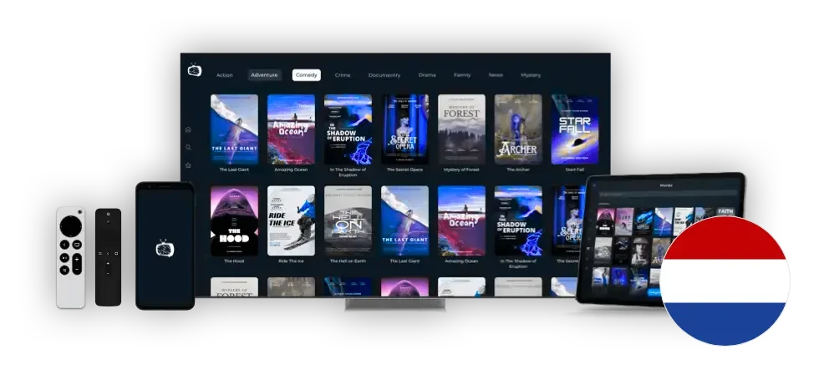Open the Star Fall movie poster
The height and width of the screenshot is (385, 829).
click(574, 129)
